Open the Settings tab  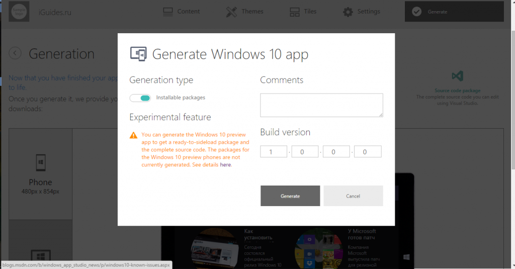(362, 12)
